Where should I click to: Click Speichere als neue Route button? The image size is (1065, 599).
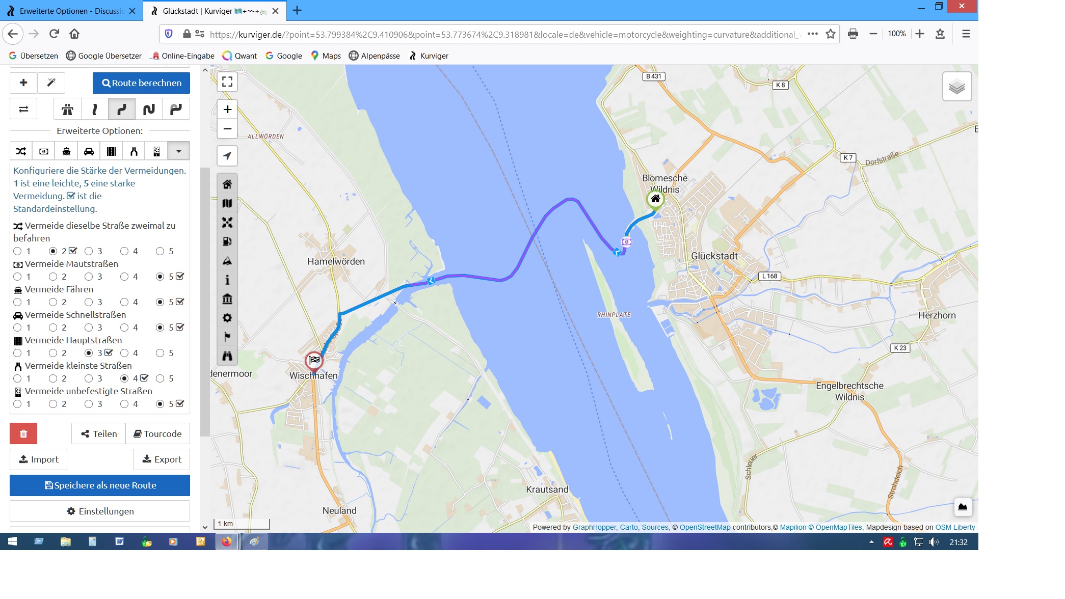[100, 485]
